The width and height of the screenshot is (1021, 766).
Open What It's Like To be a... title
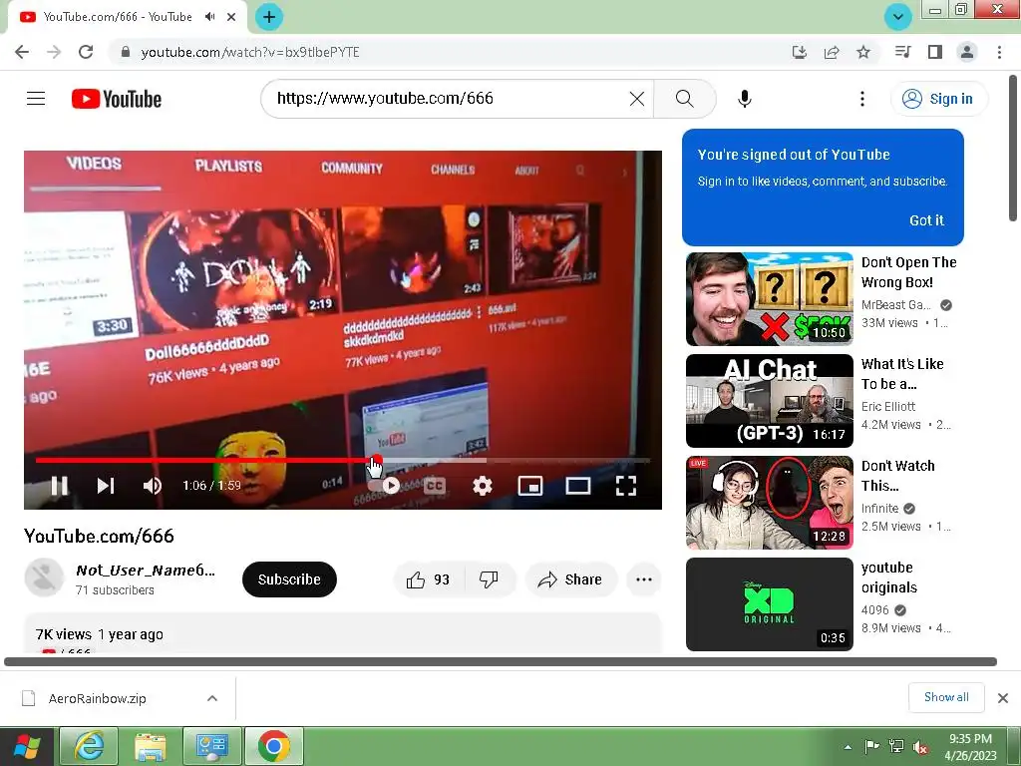(x=902, y=374)
